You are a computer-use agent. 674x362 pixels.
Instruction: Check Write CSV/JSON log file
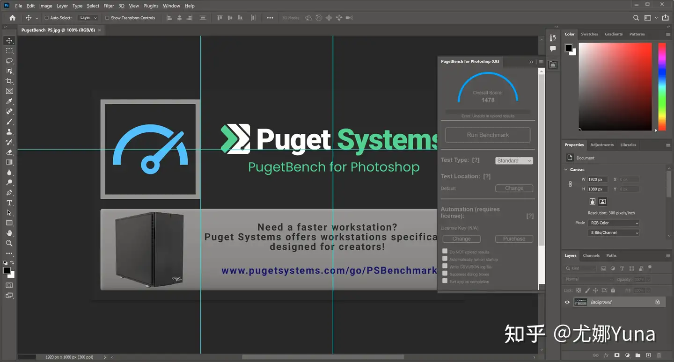[x=445, y=266]
